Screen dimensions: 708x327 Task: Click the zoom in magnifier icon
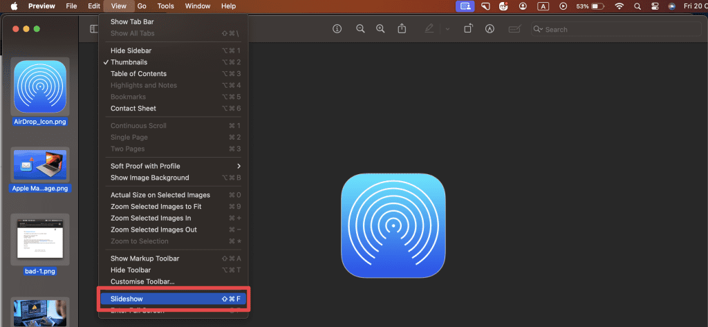380,29
